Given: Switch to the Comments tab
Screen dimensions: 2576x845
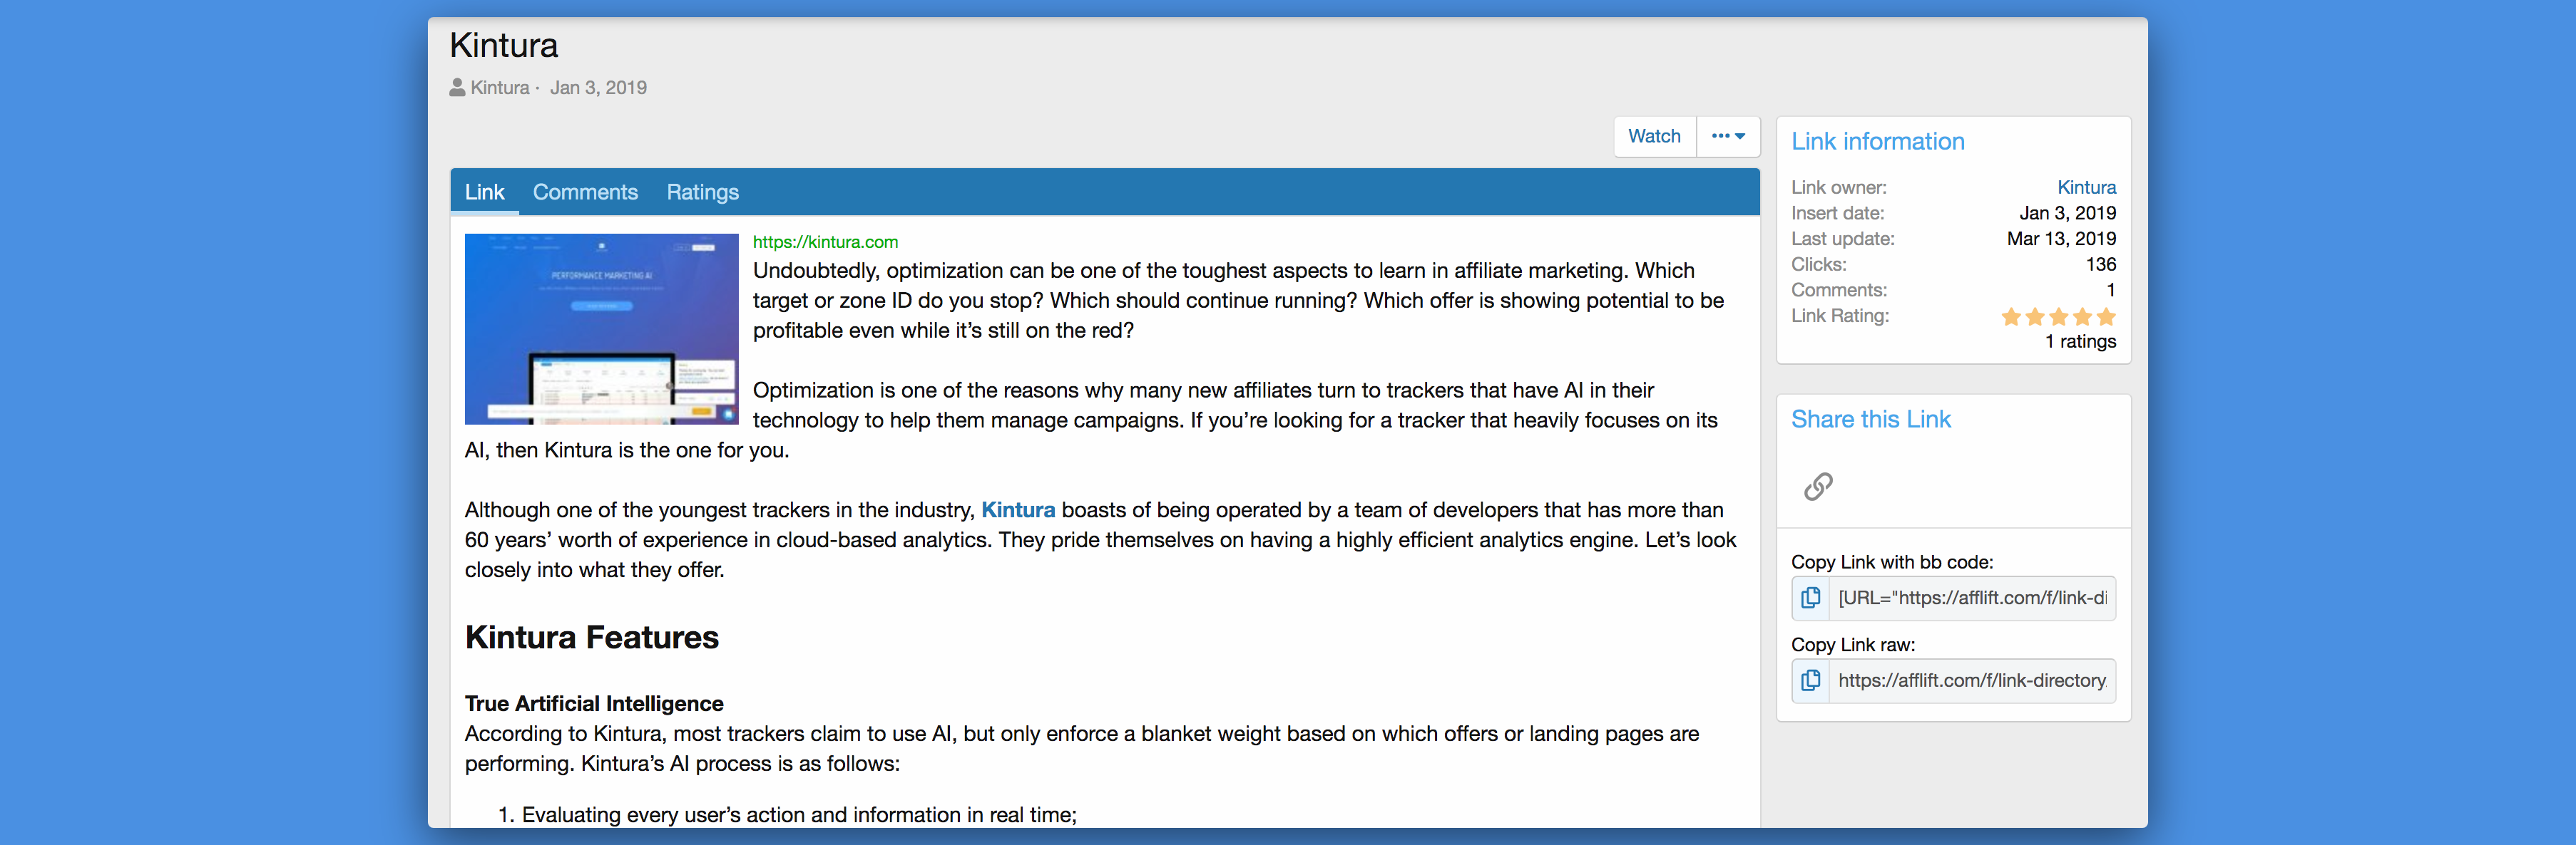Looking at the screenshot, I should coord(585,192).
